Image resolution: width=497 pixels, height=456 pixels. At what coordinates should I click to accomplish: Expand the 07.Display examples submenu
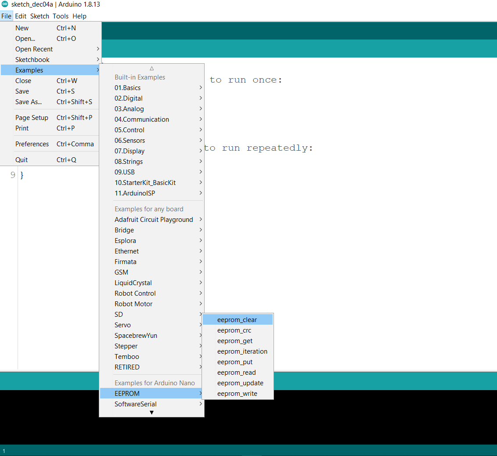click(151, 151)
